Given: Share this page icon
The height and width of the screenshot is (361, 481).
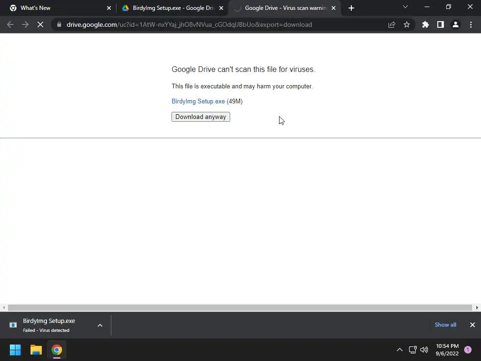Looking at the screenshot, I should point(392,24).
